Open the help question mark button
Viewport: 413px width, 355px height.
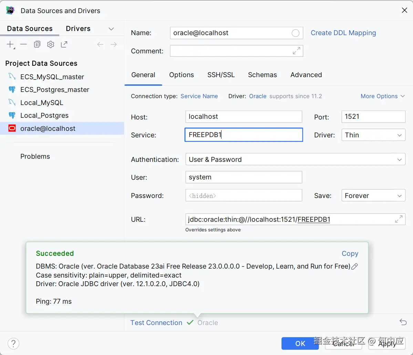pos(13,343)
